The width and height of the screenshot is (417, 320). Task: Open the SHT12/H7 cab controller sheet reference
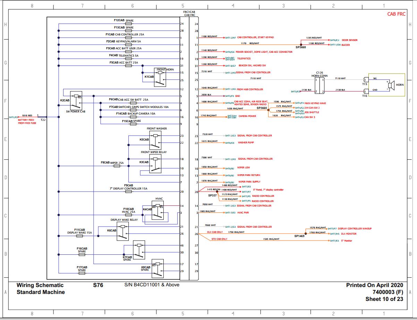tap(230, 37)
